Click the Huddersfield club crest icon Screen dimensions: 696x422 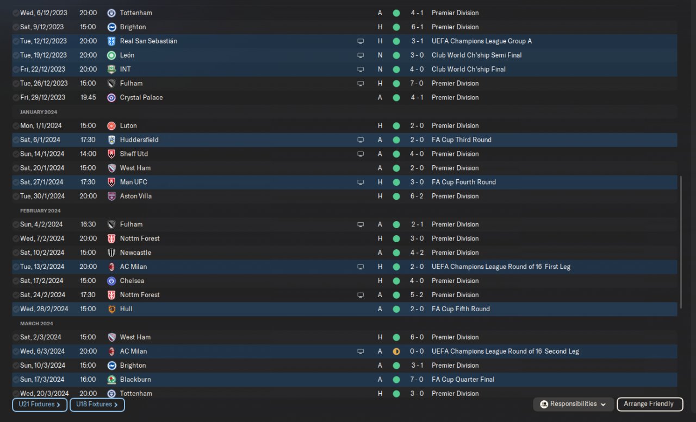111,140
